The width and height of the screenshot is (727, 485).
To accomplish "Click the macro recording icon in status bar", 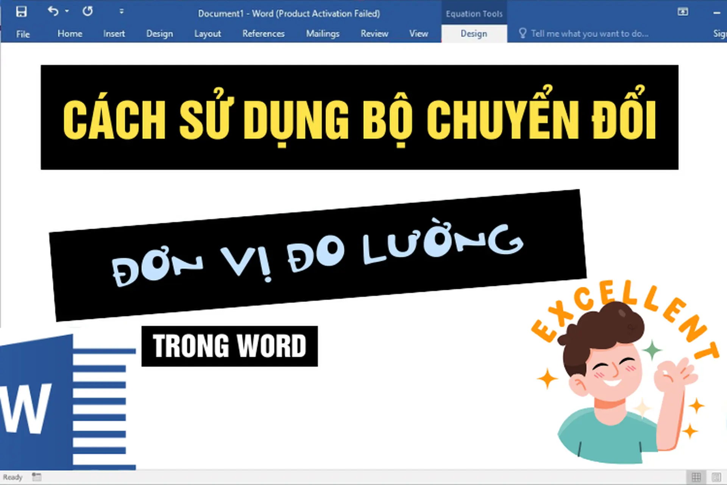I will 36,476.
